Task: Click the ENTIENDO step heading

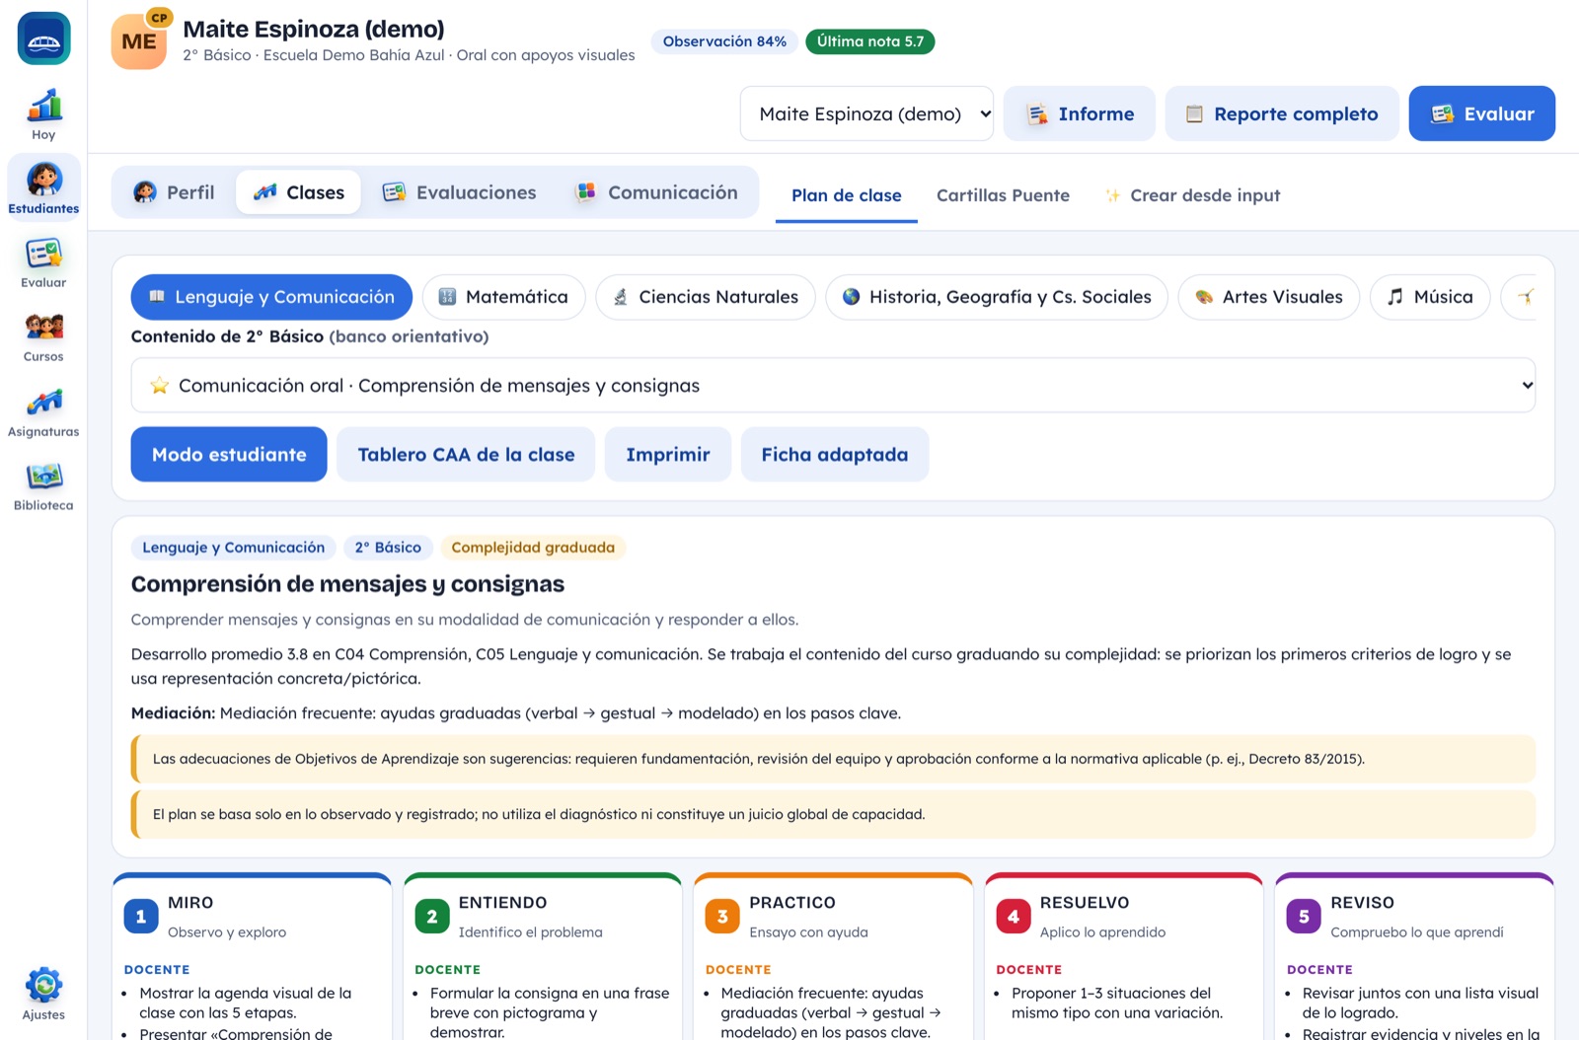Action: [x=502, y=903]
